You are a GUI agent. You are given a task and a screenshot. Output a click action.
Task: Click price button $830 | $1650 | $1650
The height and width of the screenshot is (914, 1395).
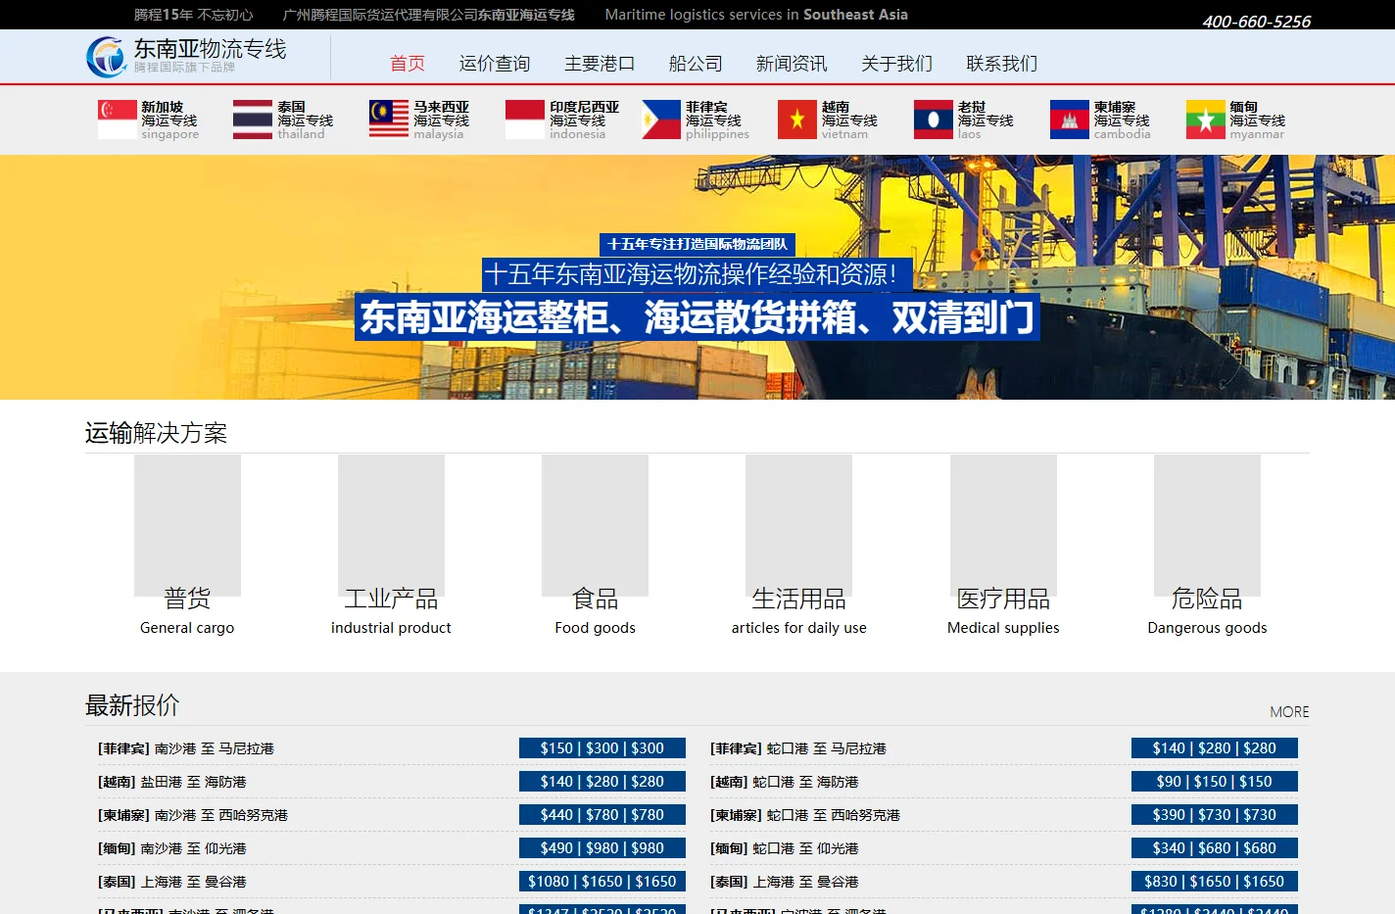pyautogui.click(x=1215, y=882)
